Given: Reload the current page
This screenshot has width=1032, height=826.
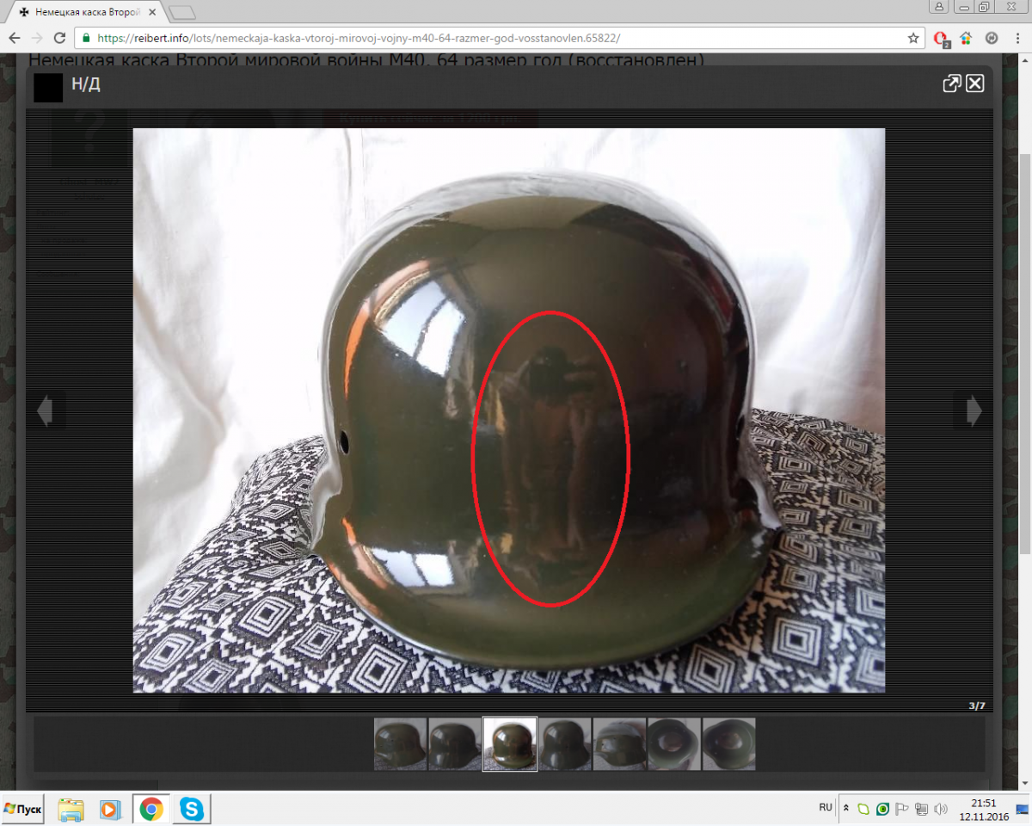Looking at the screenshot, I should coord(59,39).
